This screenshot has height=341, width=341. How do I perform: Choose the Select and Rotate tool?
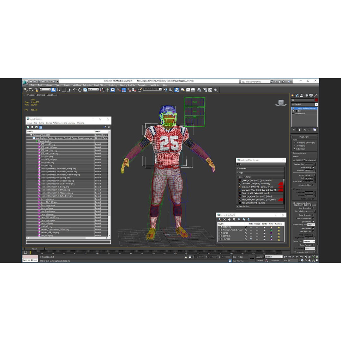(x=80, y=90)
